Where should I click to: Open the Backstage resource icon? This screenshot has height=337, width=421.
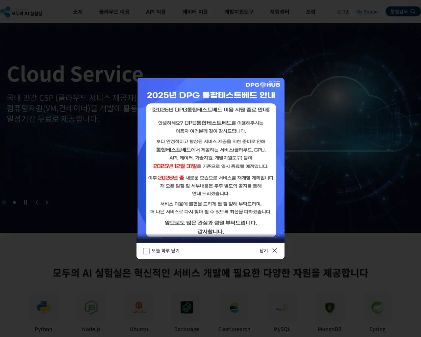click(186, 307)
